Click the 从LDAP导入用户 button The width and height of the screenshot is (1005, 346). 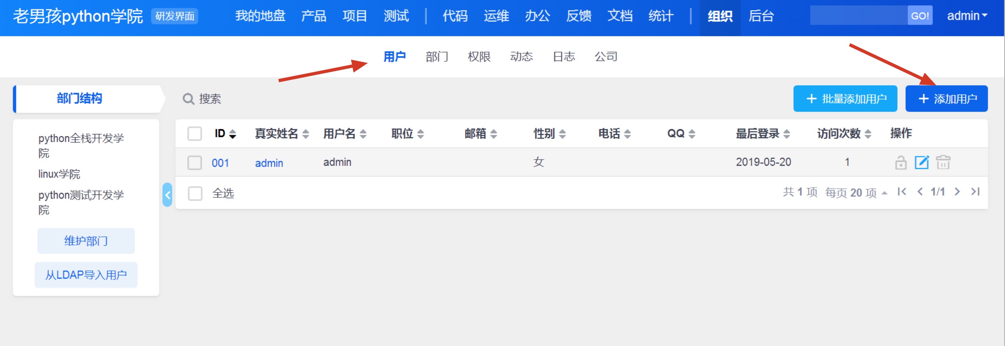tap(86, 275)
